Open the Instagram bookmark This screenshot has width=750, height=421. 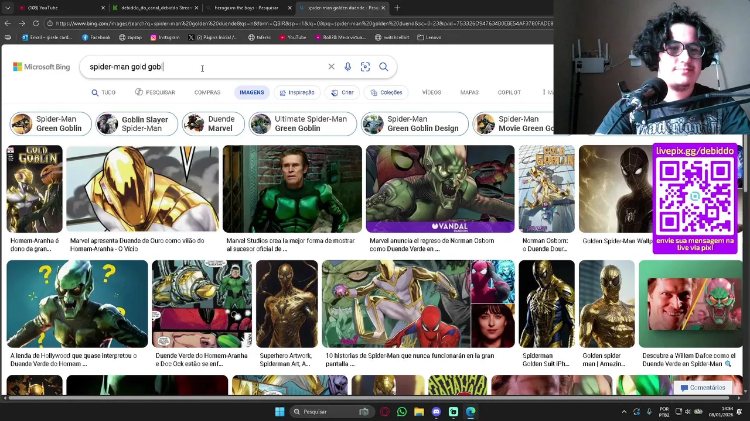tap(165, 37)
